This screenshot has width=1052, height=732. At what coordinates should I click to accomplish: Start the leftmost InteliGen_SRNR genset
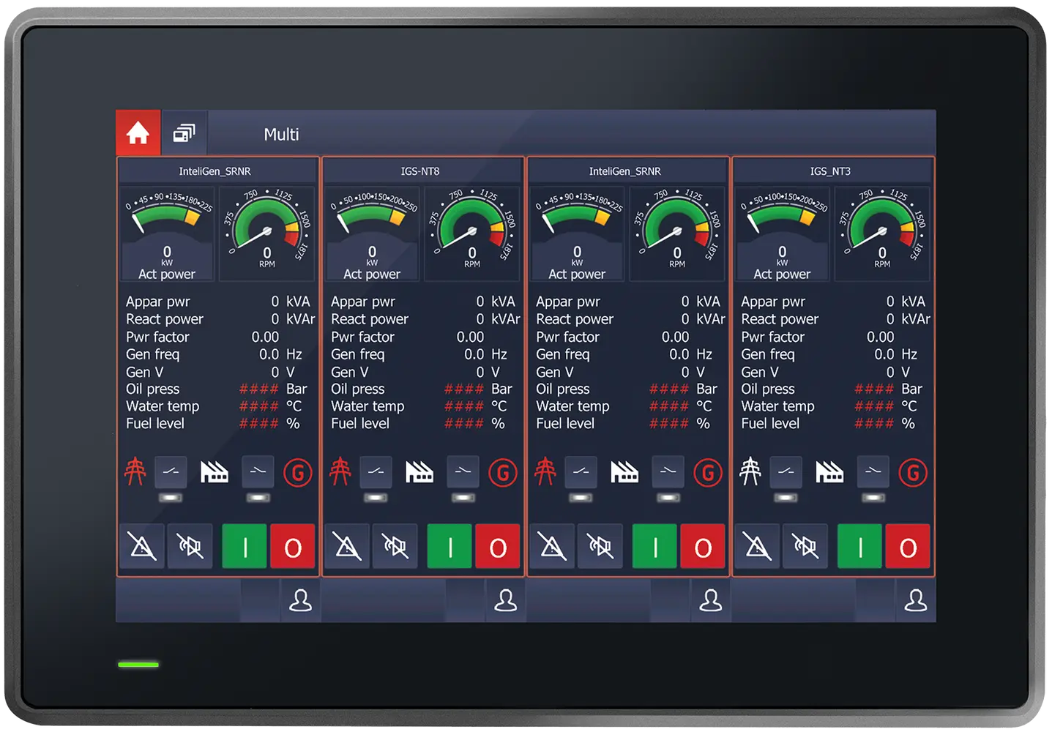(x=245, y=546)
